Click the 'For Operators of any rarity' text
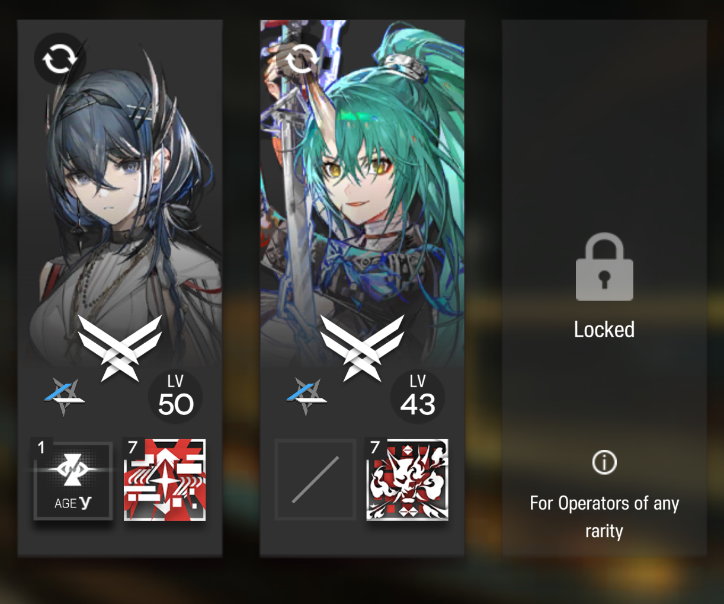This screenshot has height=604, width=724. click(604, 517)
